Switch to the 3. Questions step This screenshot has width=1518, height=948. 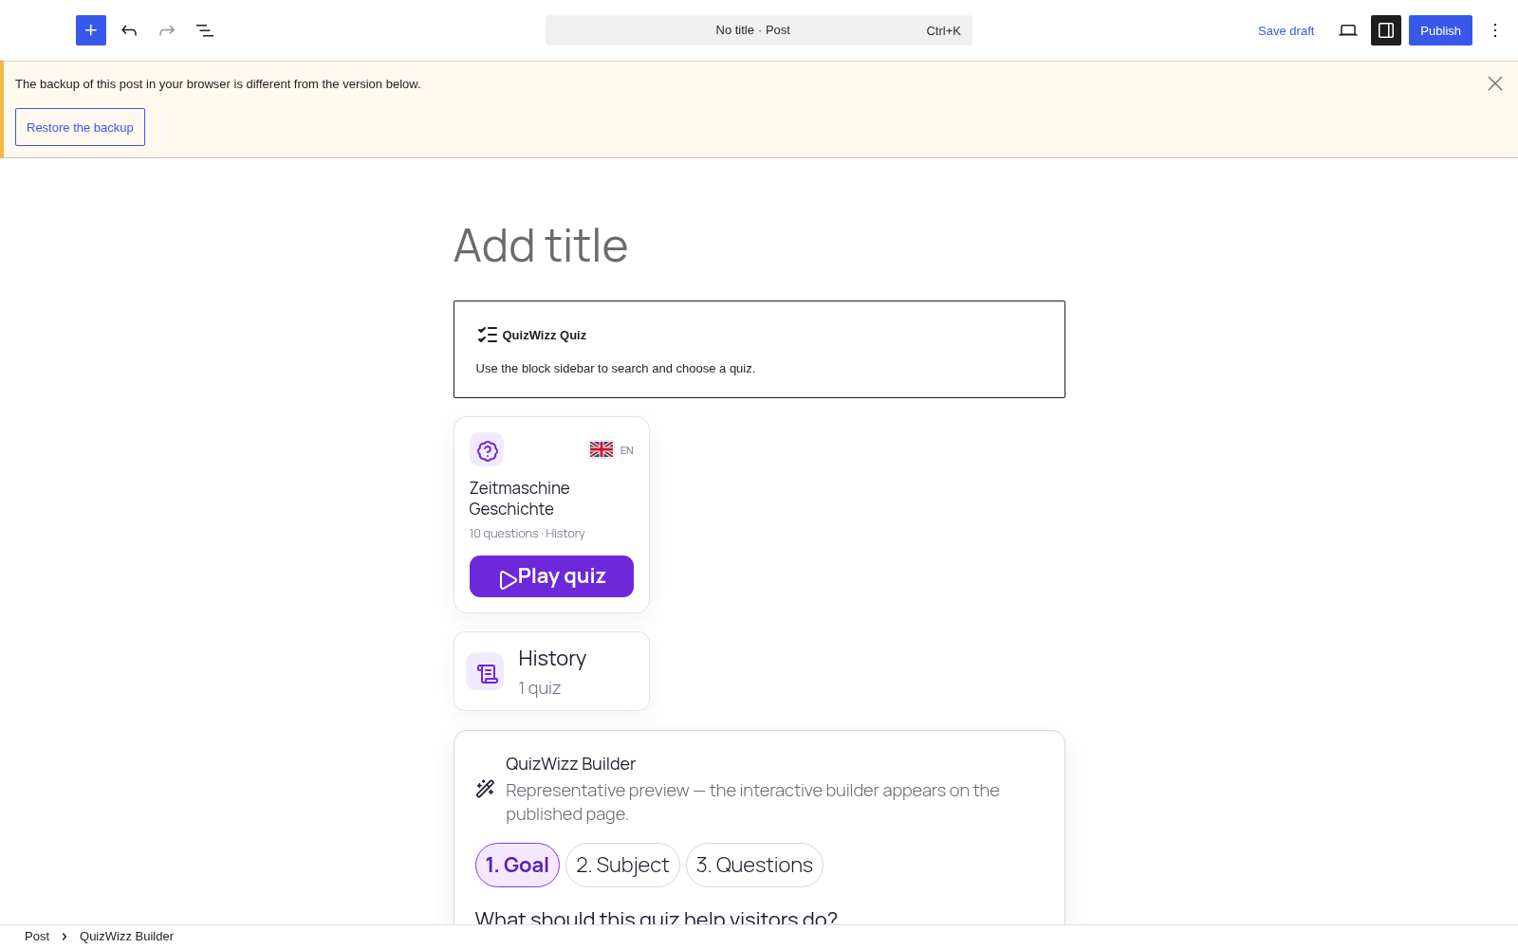pyautogui.click(x=754, y=865)
